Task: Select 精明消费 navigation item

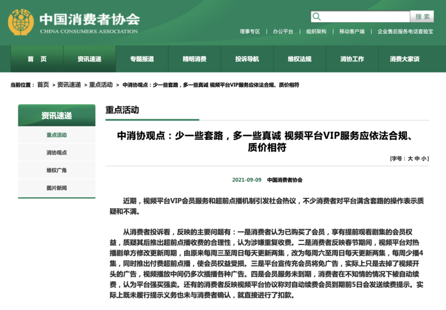Action: point(195,59)
